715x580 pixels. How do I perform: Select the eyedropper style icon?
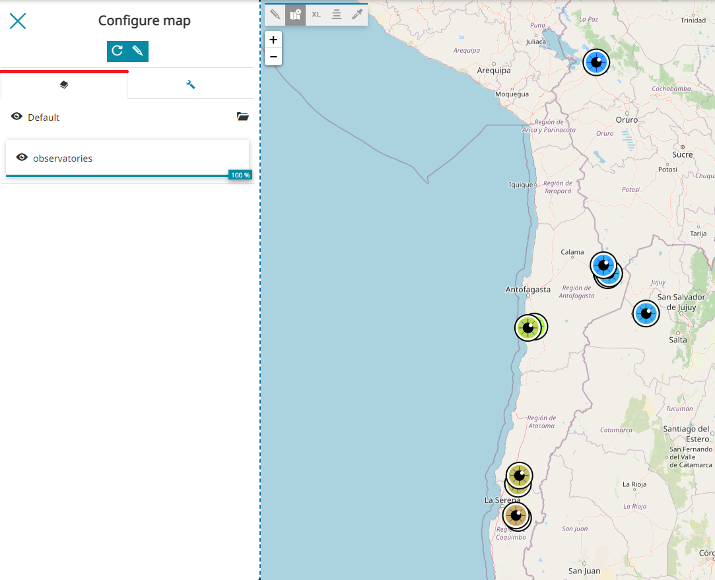[357, 15]
